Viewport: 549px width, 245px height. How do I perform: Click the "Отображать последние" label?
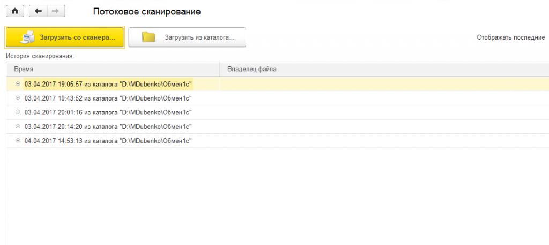pyautogui.click(x=510, y=38)
